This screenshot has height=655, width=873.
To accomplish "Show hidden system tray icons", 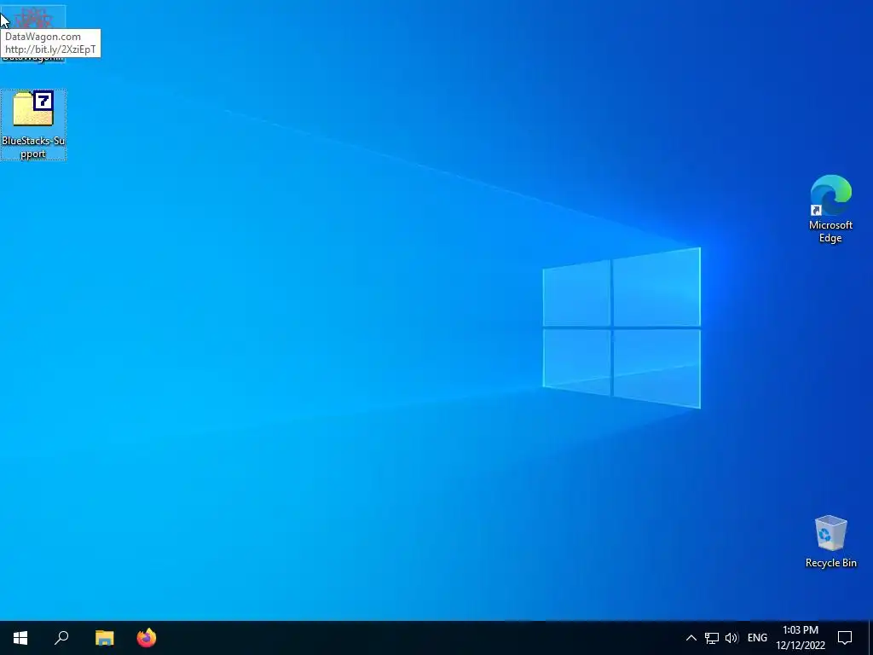I will pyautogui.click(x=691, y=638).
